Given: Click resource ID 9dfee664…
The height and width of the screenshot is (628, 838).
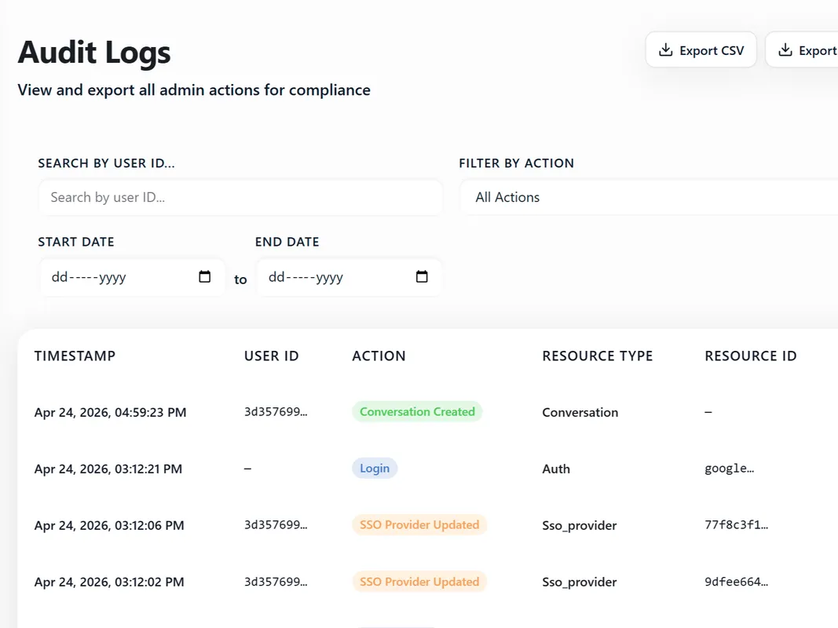Looking at the screenshot, I should 736,582.
